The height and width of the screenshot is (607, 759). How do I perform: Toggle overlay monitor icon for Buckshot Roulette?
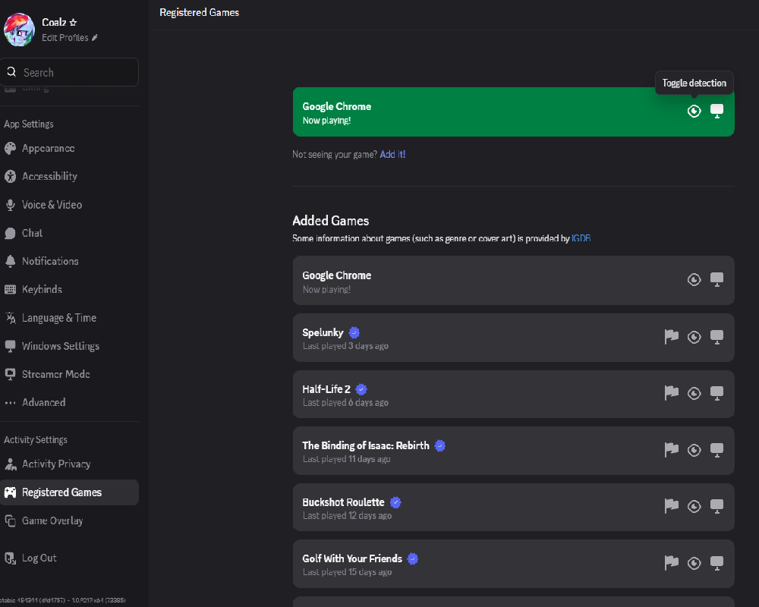tap(716, 505)
